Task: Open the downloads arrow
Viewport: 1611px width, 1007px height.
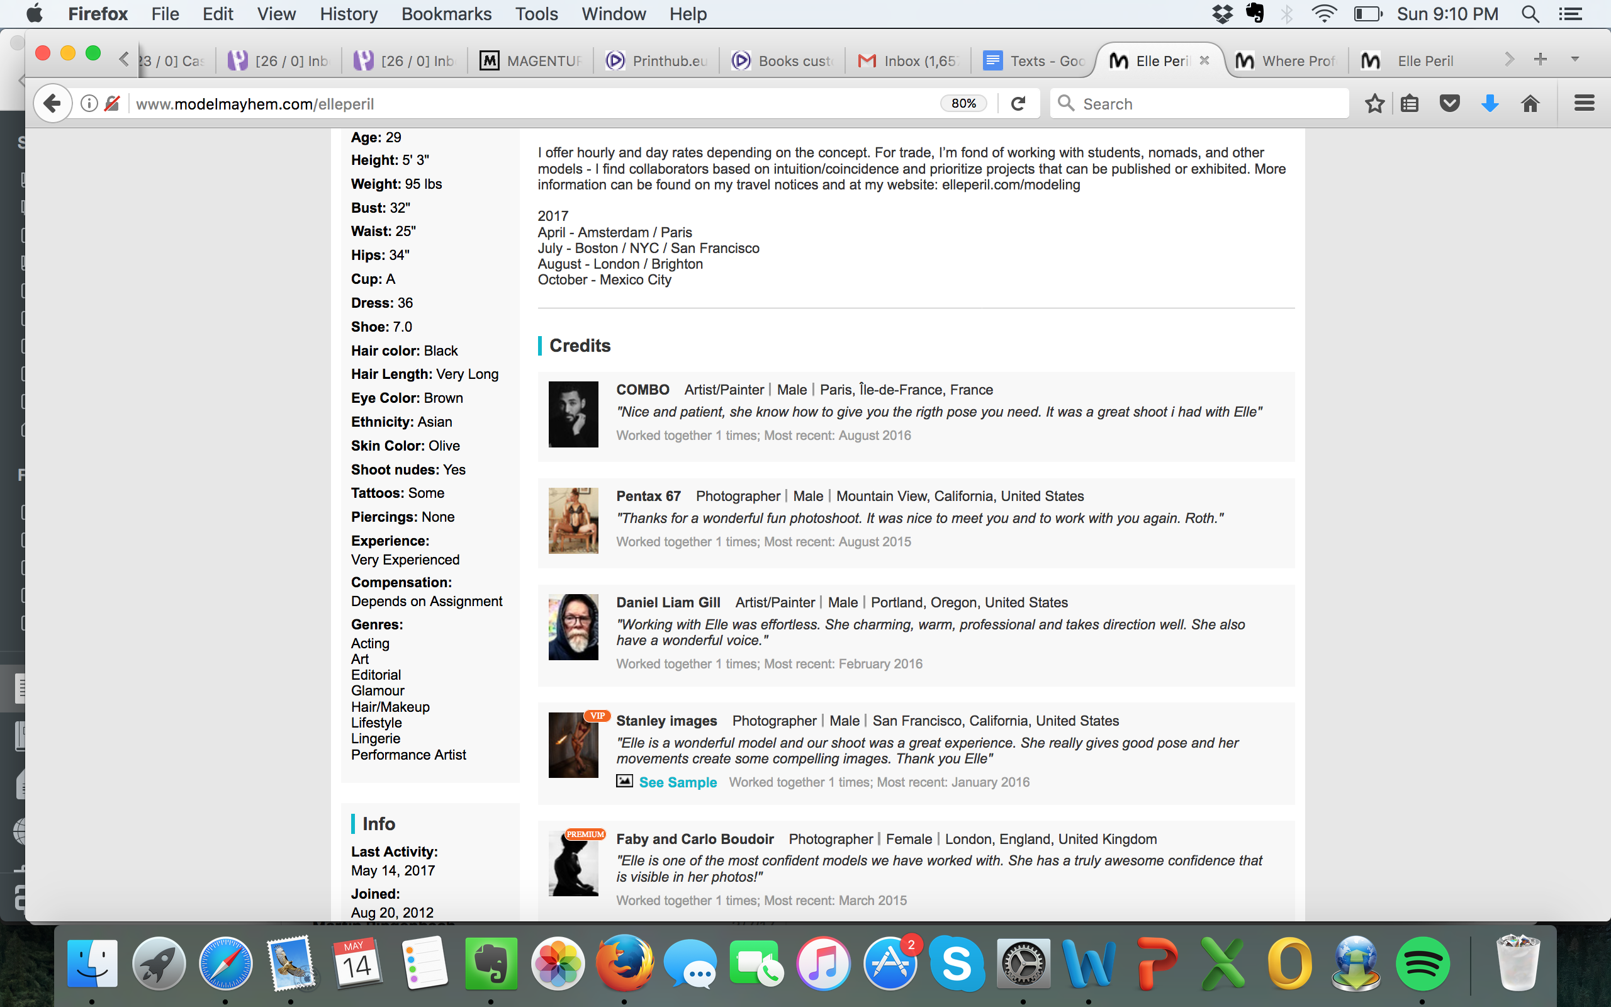Action: 1490,103
